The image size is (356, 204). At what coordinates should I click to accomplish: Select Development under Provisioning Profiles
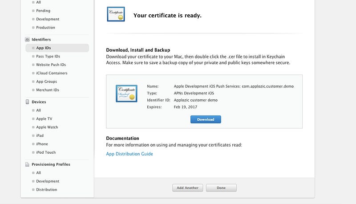pos(48,181)
